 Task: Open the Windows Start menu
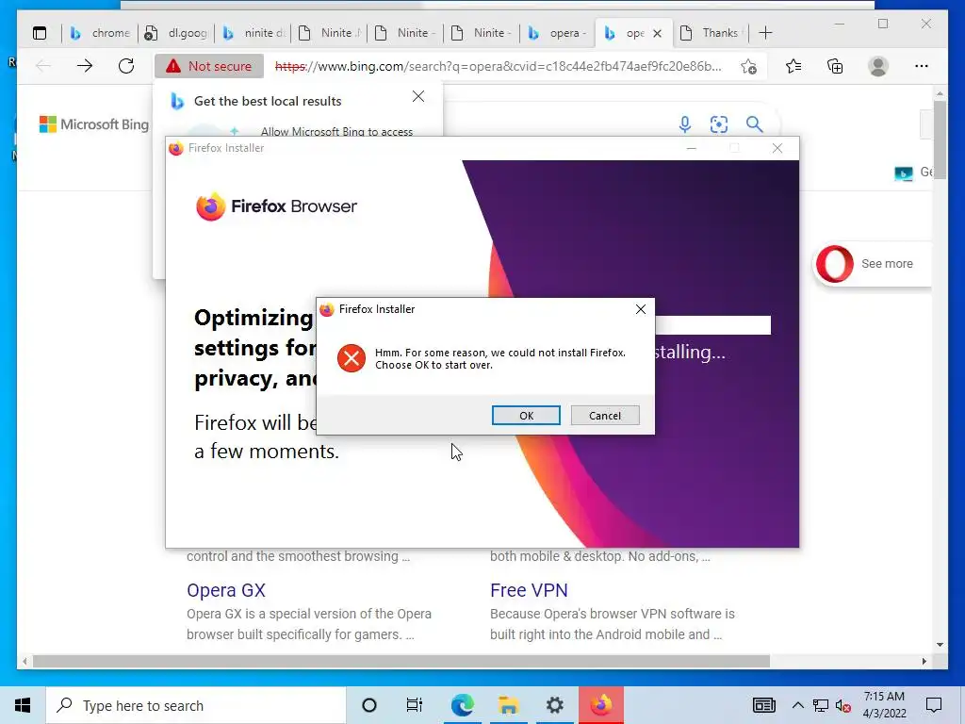23,705
